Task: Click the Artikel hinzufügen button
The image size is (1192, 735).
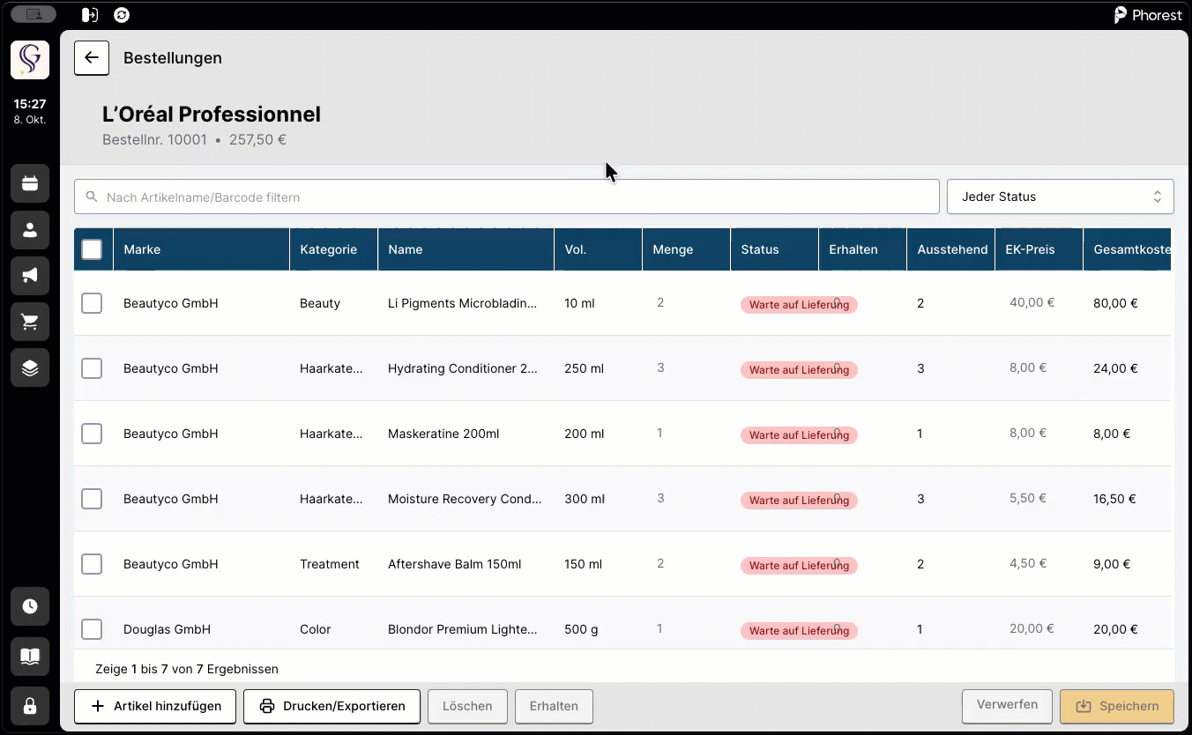Action: coord(155,706)
